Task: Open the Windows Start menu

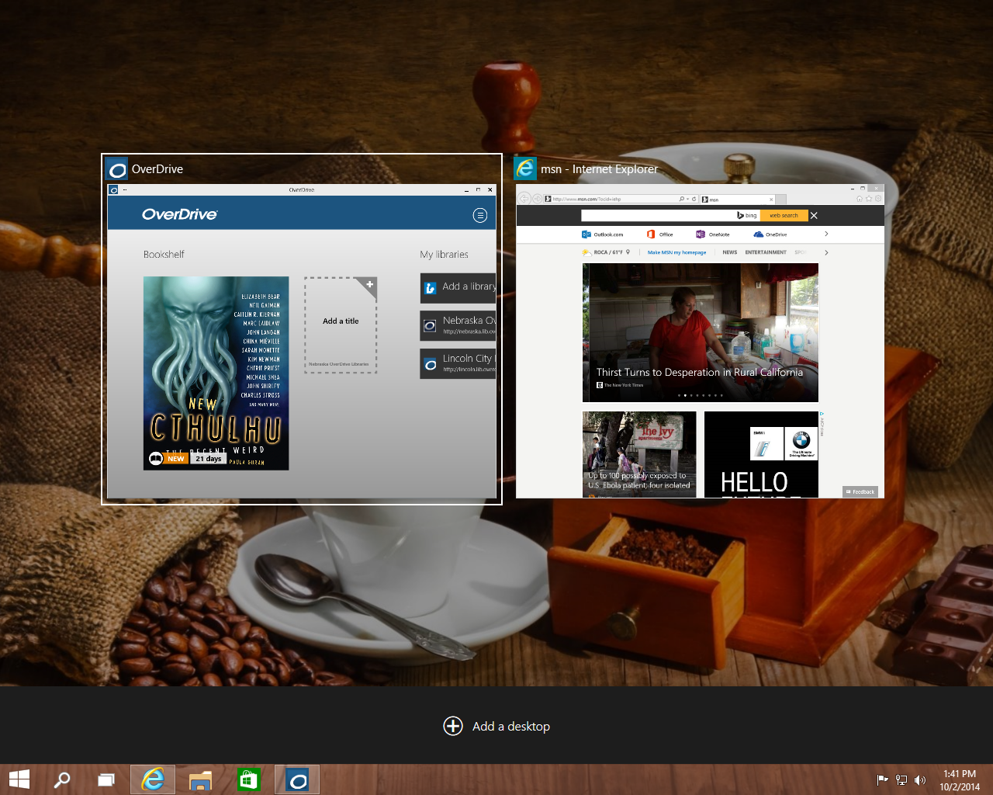Action: point(19,779)
